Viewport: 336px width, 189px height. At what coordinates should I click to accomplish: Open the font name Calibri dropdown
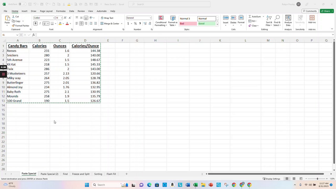[x=54, y=18]
